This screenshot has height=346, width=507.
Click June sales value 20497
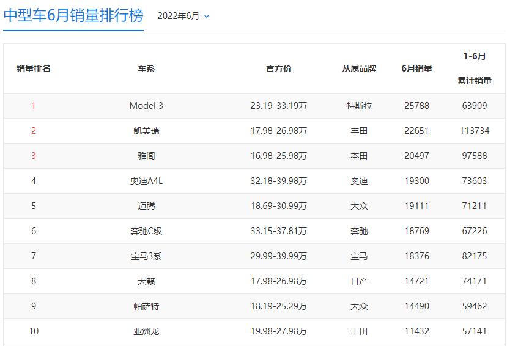416,156
